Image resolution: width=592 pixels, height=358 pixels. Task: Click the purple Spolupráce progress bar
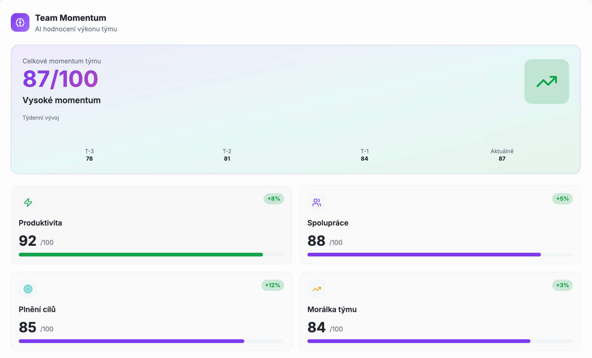pos(424,255)
